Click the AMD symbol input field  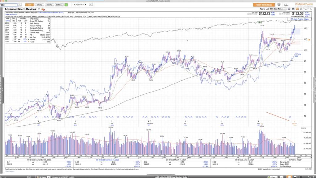pos(9,5)
